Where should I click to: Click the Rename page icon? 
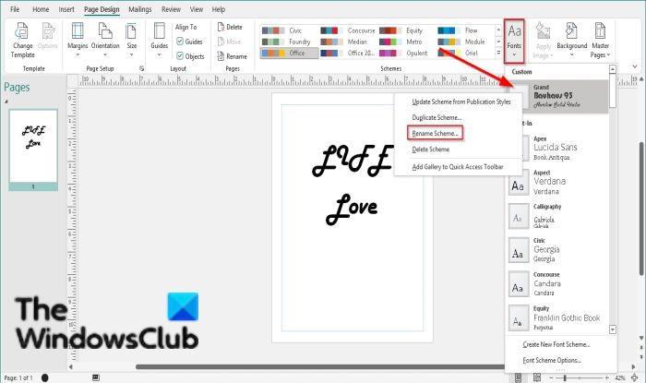(232, 56)
